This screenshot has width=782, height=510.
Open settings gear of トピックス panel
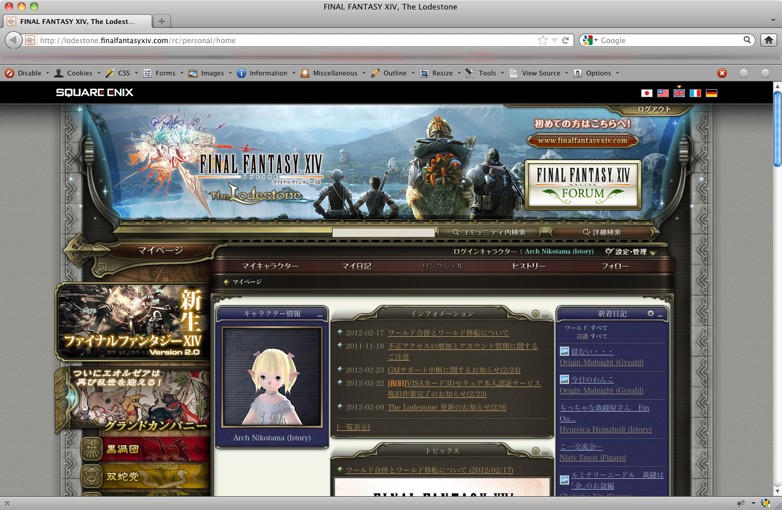point(536,451)
